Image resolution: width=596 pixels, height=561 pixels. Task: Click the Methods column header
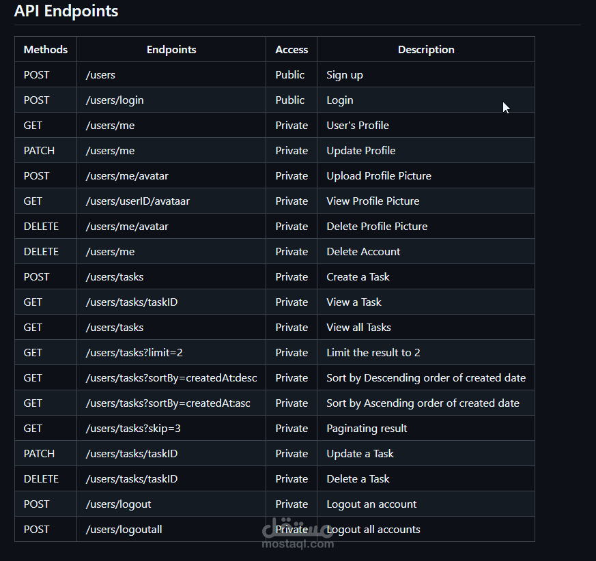[46, 50]
